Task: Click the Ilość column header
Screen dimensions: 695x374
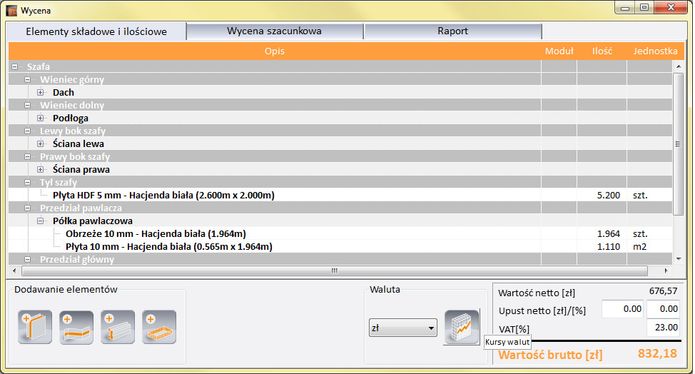Action: [x=602, y=51]
